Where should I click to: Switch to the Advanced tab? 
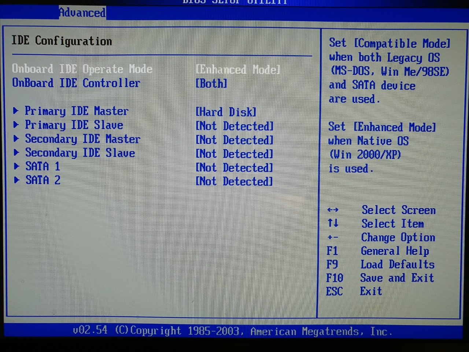point(82,12)
